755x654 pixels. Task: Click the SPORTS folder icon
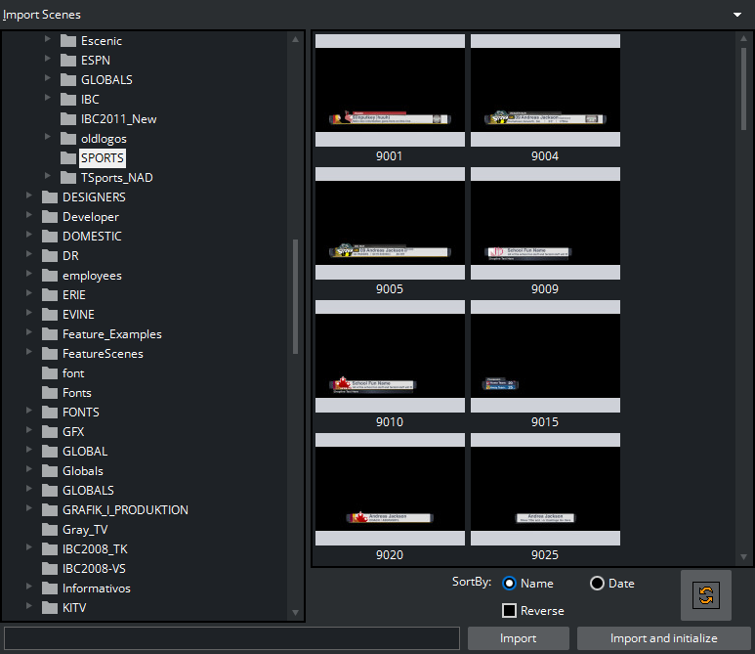[x=67, y=158]
